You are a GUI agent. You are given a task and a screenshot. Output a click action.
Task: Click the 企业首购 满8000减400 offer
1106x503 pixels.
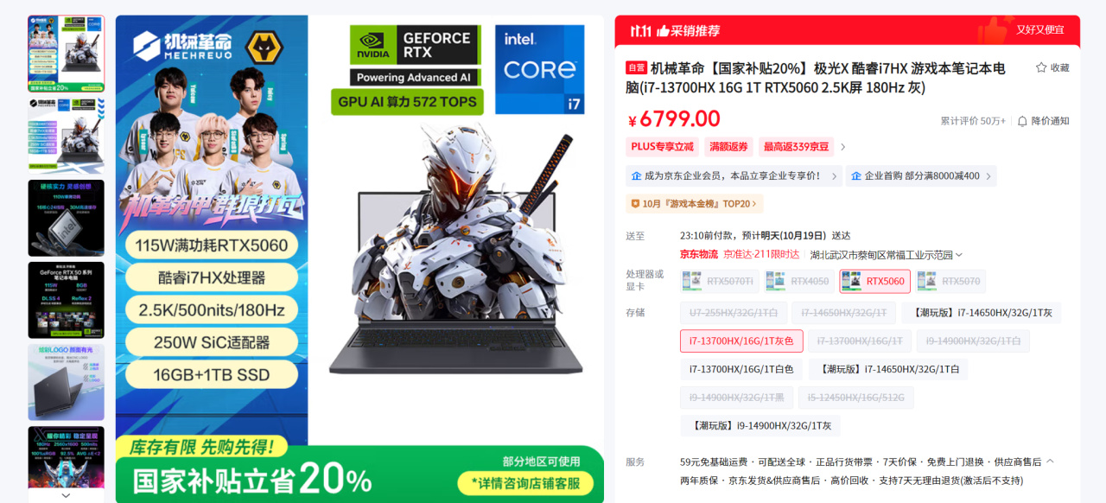click(920, 176)
